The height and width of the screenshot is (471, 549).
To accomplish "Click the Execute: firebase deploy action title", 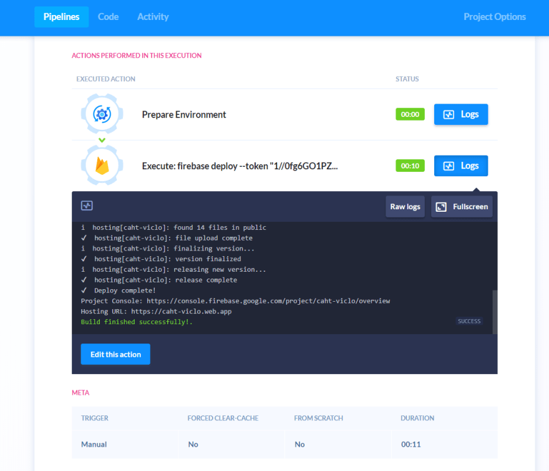I will point(240,166).
